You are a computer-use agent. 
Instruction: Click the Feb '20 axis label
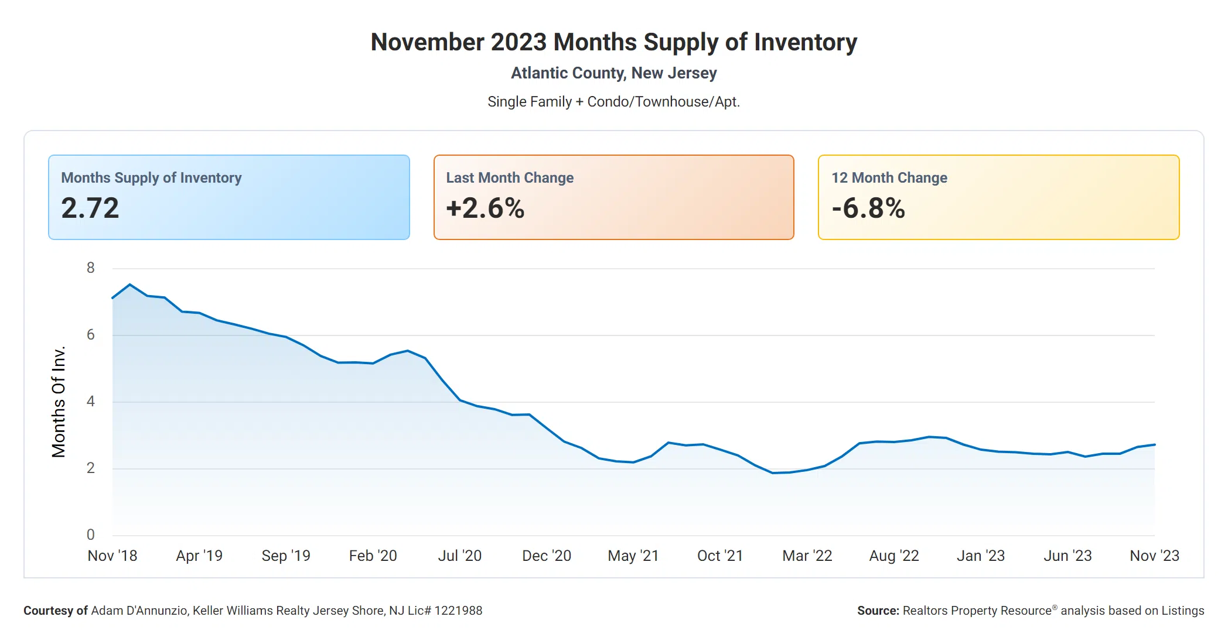(373, 556)
